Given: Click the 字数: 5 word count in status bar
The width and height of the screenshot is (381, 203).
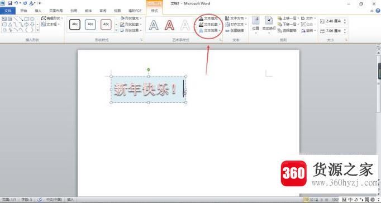Looking at the screenshot, I should tap(26, 200).
